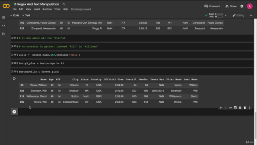Click the First Name column header
Screen dimensions: 257x145
point(174,79)
